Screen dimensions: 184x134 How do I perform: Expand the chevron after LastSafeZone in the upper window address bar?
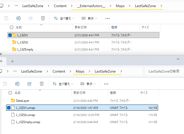tap(161, 6)
